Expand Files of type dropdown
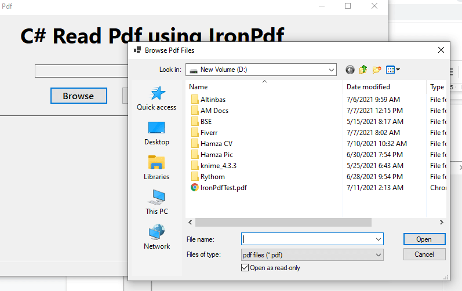 tap(379, 254)
